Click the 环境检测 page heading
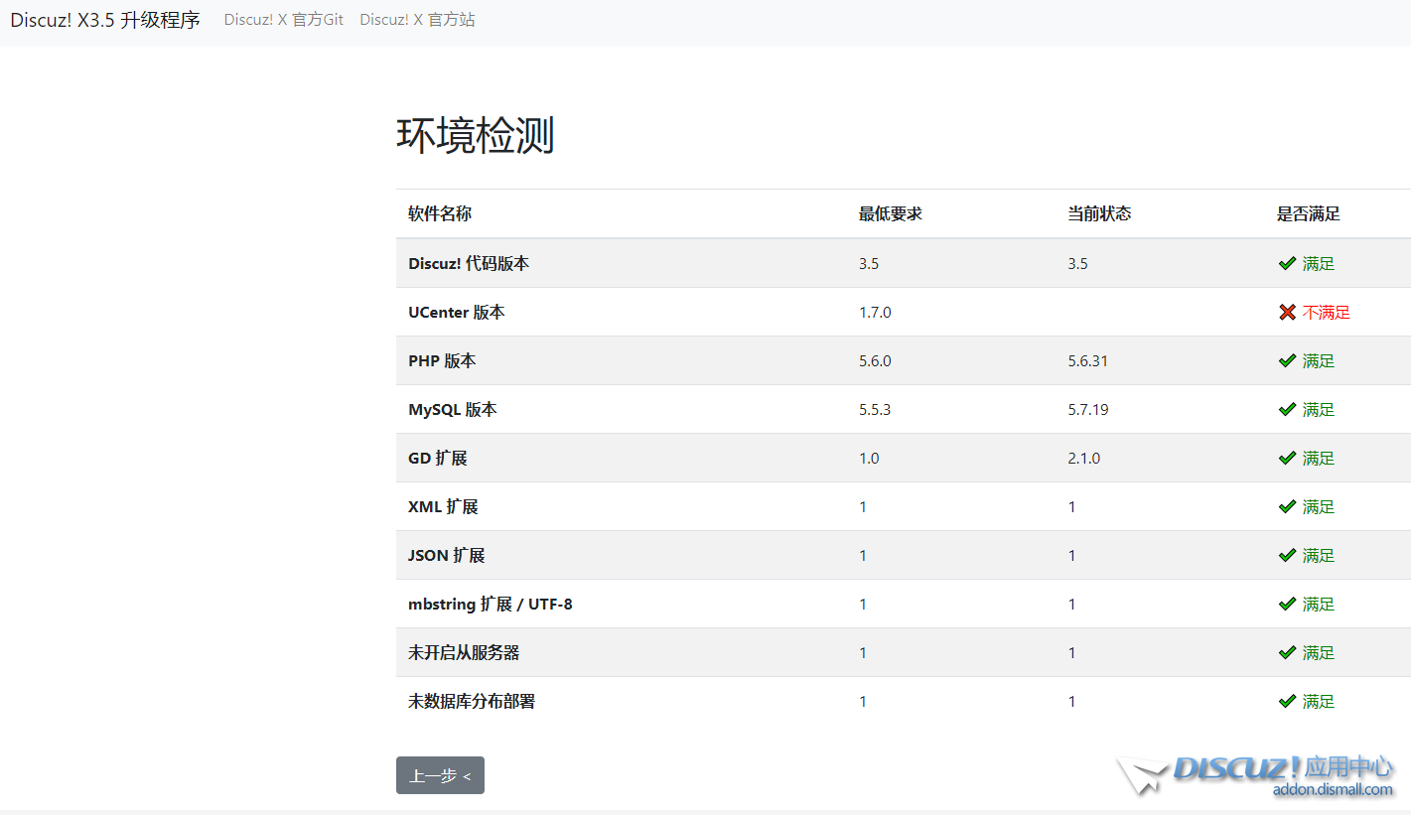The image size is (1411, 815). click(x=476, y=136)
